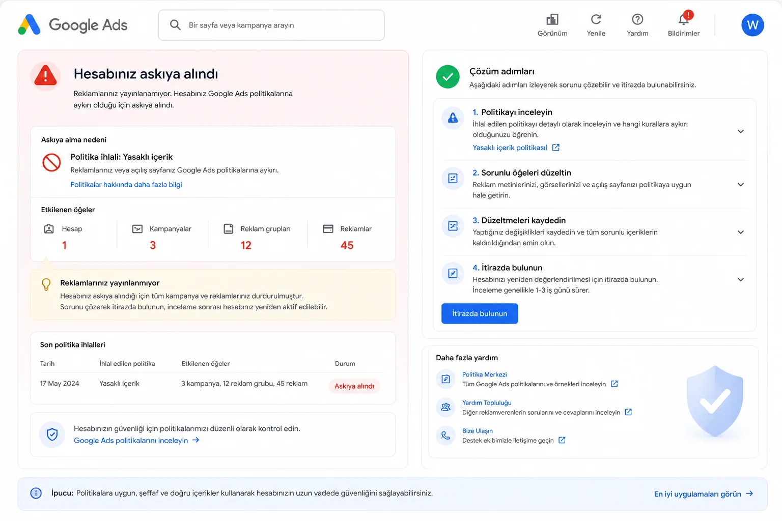The width and height of the screenshot is (782, 521).
Task: Click the Kampanyalar icon
Action: (x=137, y=229)
